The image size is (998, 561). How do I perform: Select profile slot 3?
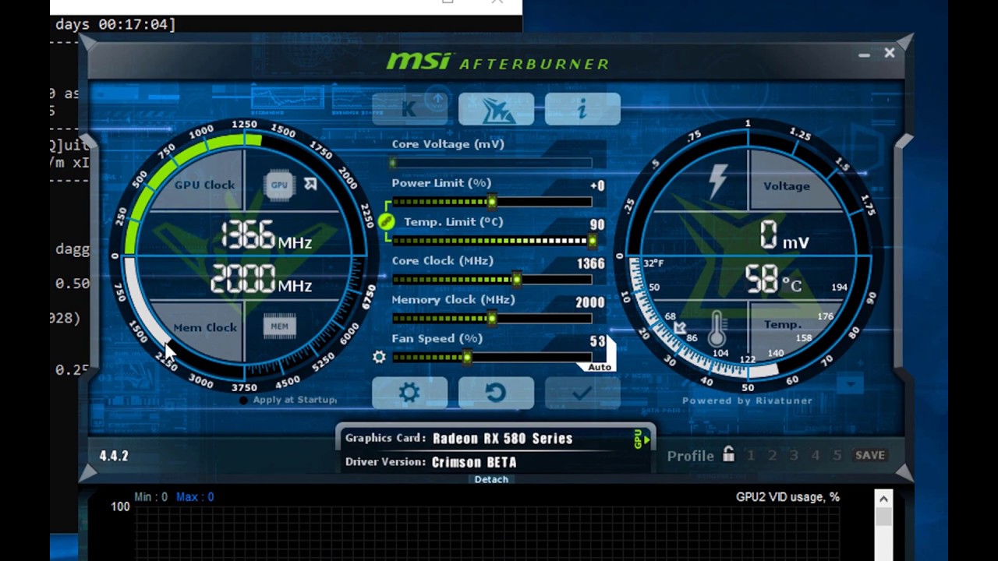tap(794, 455)
